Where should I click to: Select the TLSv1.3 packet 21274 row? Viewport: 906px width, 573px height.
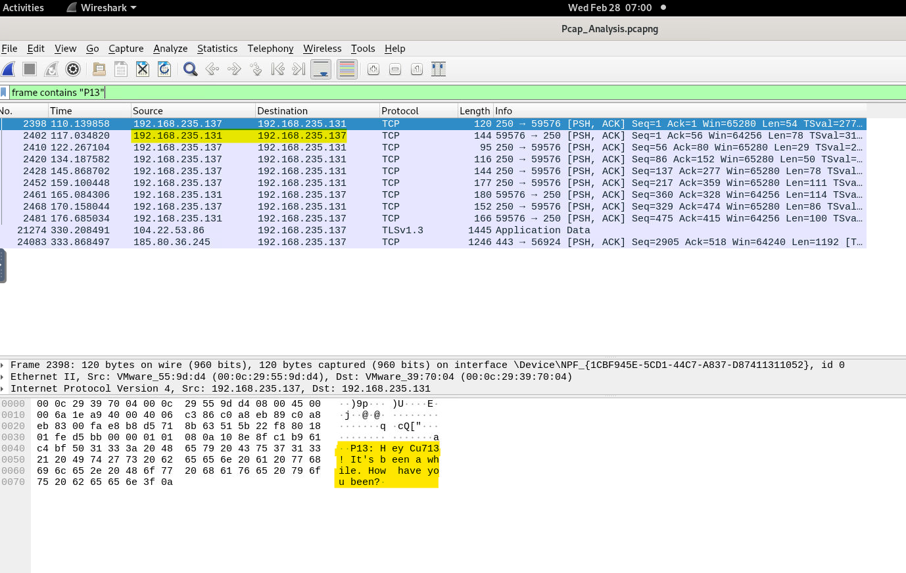[x=394, y=230]
